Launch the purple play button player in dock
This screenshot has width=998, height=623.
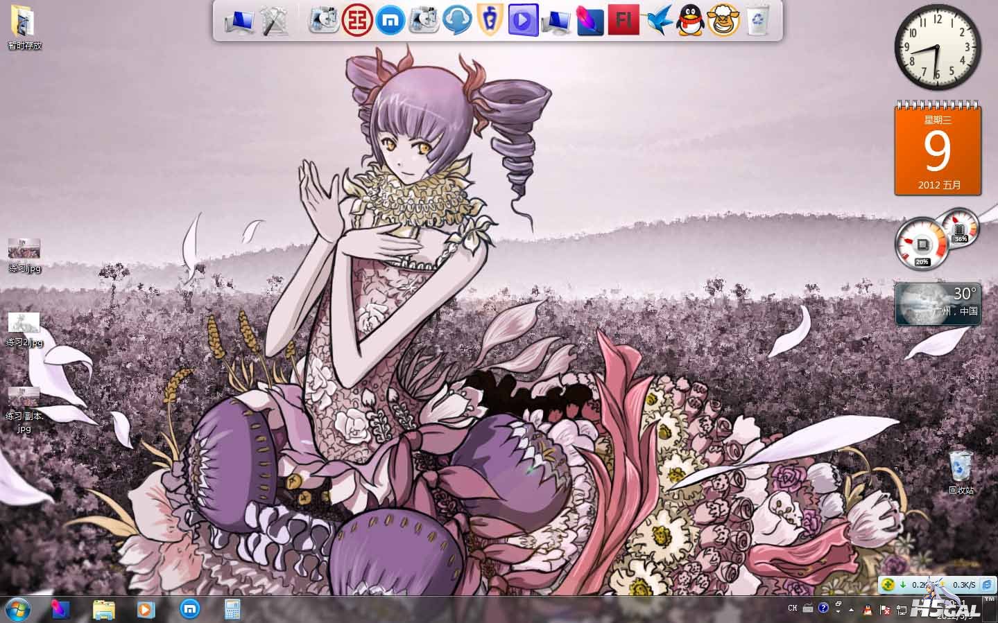523,20
